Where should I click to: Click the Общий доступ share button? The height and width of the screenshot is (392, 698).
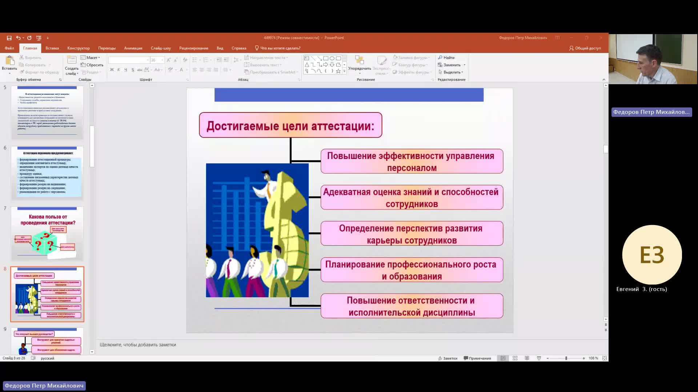[585, 48]
